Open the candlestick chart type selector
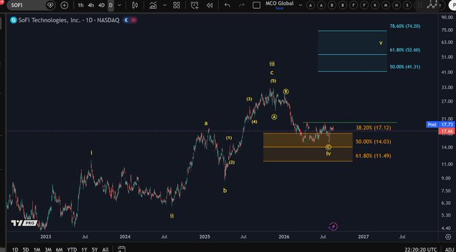 (x=134, y=5)
